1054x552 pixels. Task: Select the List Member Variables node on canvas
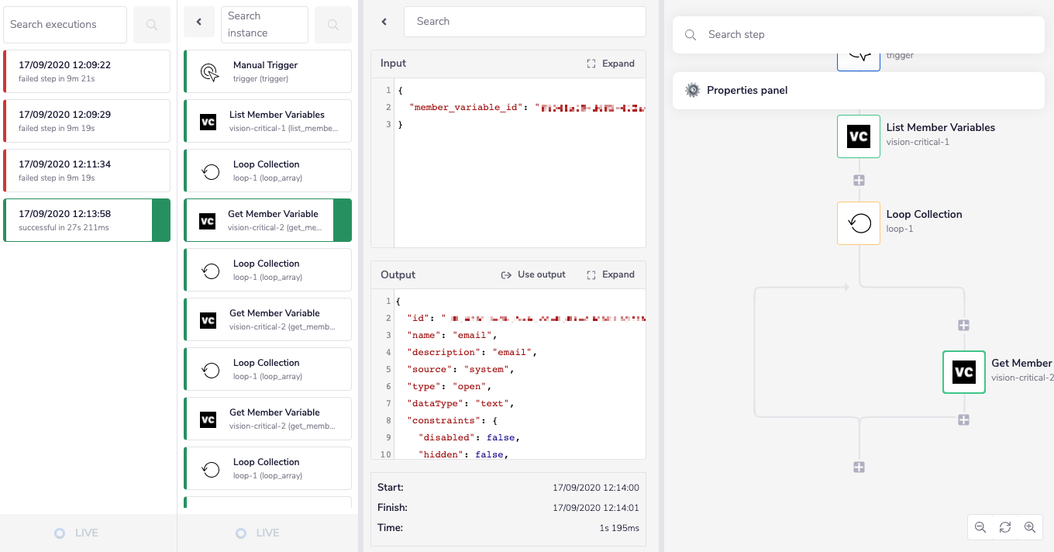click(859, 136)
